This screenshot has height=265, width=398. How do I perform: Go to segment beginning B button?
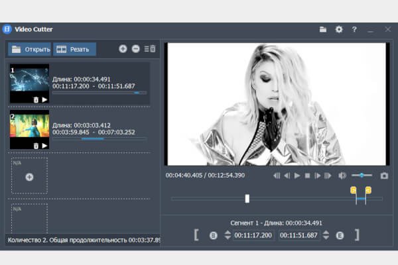[x=213, y=236]
